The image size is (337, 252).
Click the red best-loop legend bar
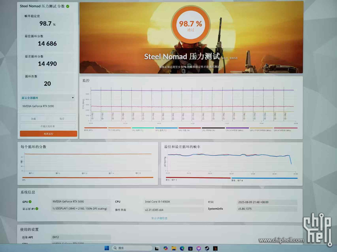198,178
